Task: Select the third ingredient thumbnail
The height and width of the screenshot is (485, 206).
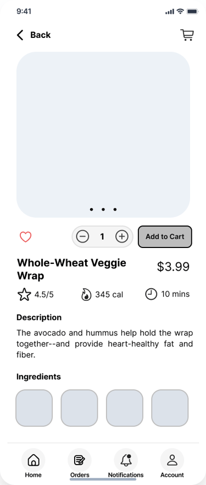Action: point(125,408)
